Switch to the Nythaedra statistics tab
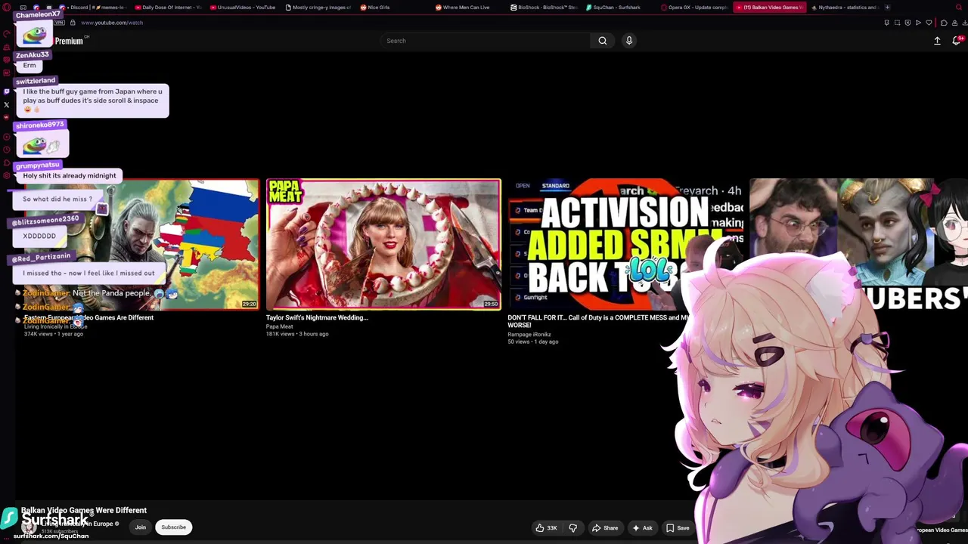This screenshot has width=968, height=544. (843, 8)
